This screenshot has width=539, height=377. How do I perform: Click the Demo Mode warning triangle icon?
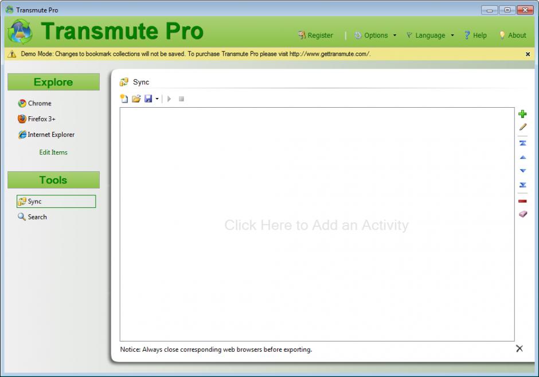pos(12,54)
